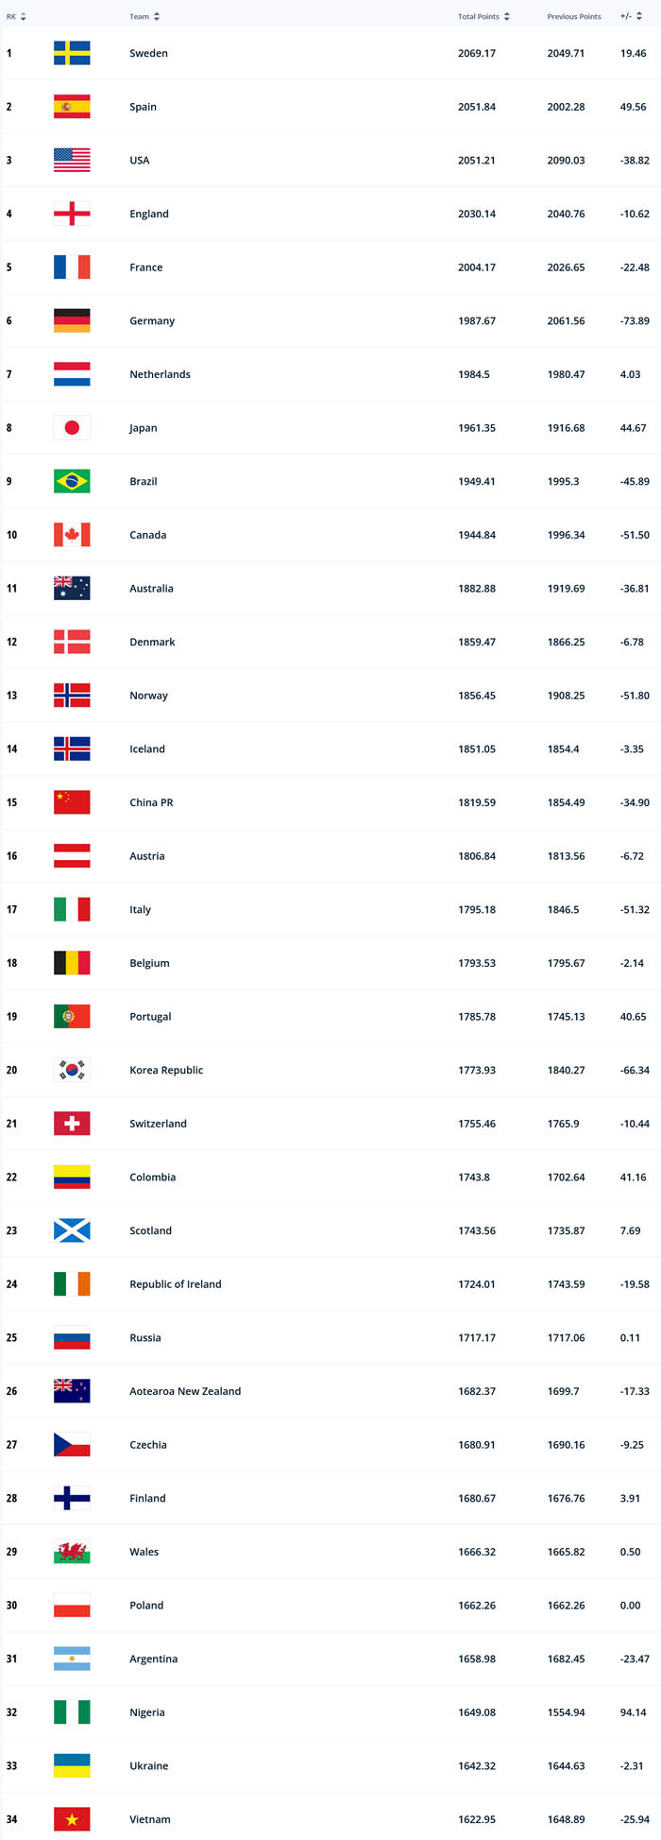This screenshot has width=661, height=1840.
Task: Sort table by RK column arrows
Action: [x=23, y=17]
